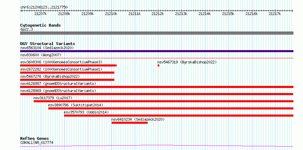The image size is (303, 150).
Task: Click the 21210k ruler tick label
Action: click(x=111, y=14)
